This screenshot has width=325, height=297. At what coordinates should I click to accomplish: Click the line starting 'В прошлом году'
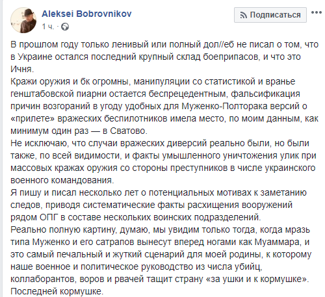(164, 44)
